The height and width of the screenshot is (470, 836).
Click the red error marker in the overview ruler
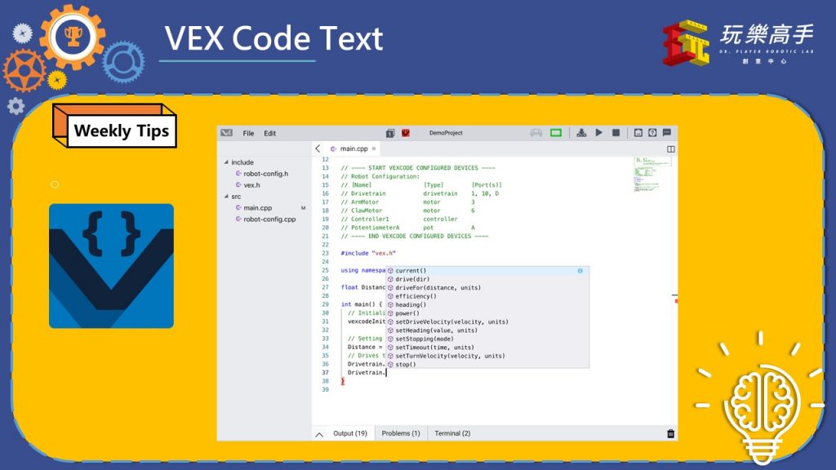tap(676, 301)
